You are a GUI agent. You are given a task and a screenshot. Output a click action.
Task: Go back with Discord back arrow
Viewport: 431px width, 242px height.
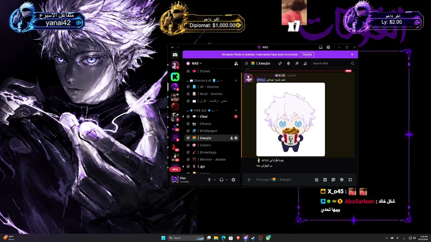pos(173,47)
